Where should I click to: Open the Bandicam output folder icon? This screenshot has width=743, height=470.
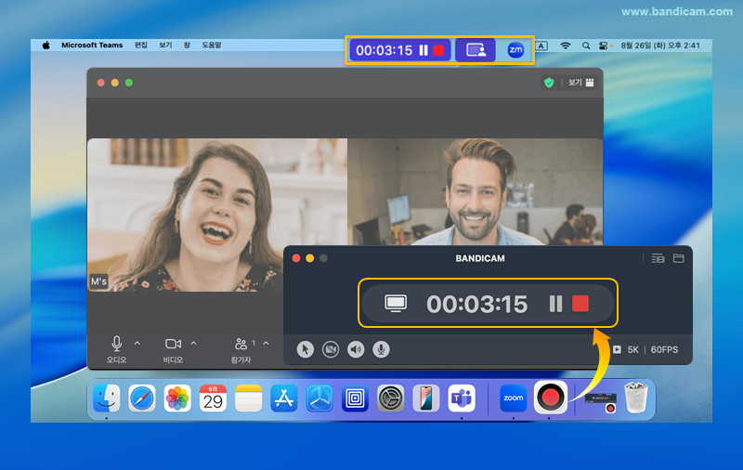point(679,258)
